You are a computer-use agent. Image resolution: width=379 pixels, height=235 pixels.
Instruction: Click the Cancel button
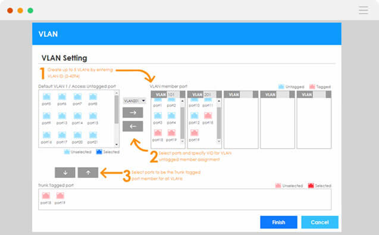[x=320, y=222]
